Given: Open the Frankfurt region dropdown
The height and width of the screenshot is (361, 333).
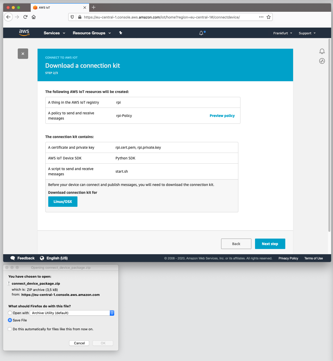Looking at the screenshot, I should (x=283, y=33).
